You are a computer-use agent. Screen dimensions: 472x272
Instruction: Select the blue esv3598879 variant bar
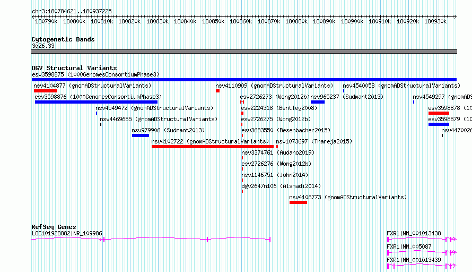pos(439,124)
